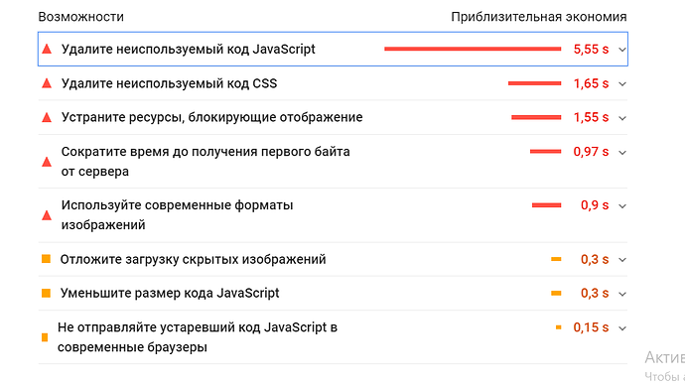
Task: Expand chevron for 0,97 s server response
Action: point(622,153)
